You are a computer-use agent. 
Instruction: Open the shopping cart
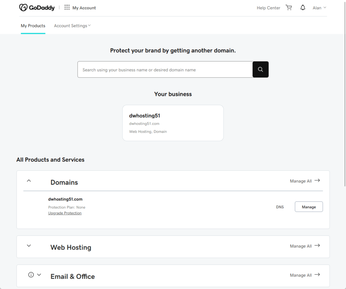coord(289,7)
